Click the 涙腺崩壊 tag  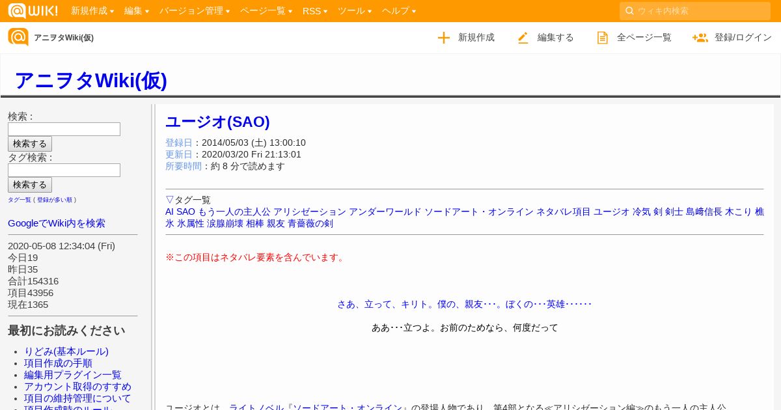225,223
